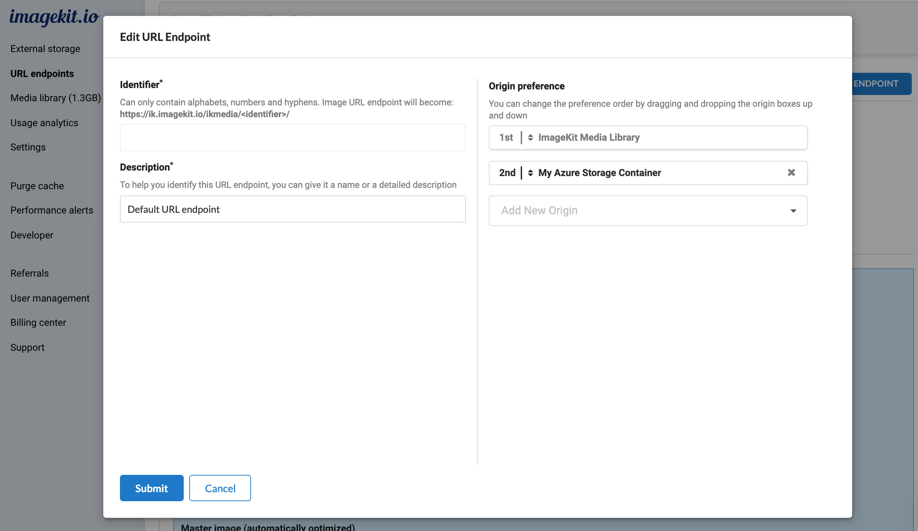Click the caret on Add New Origin
This screenshot has width=918, height=531.
click(x=794, y=210)
